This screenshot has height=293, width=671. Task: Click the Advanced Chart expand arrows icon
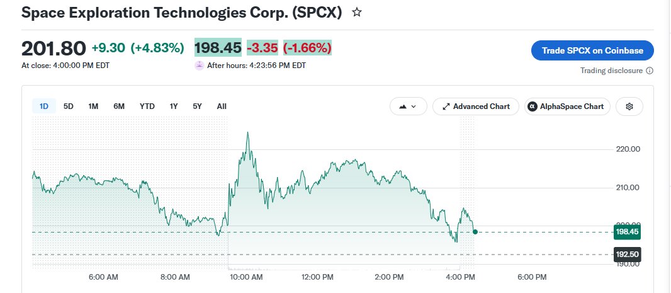coord(446,106)
